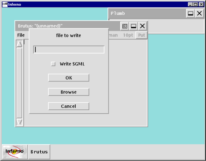Maximize the outer Inferno host window
This screenshot has width=206, height=161.
click(x=195, y=4)
